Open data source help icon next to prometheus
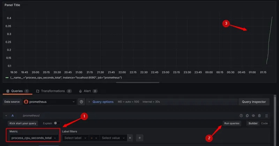This screenshot has height=146, width=279. (81, 102)
